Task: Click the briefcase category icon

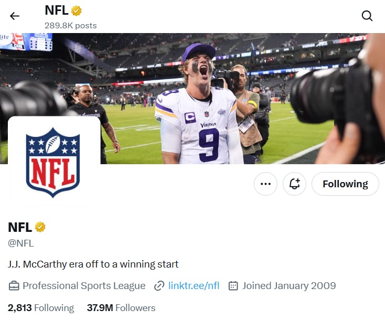Action: [14, 286]
